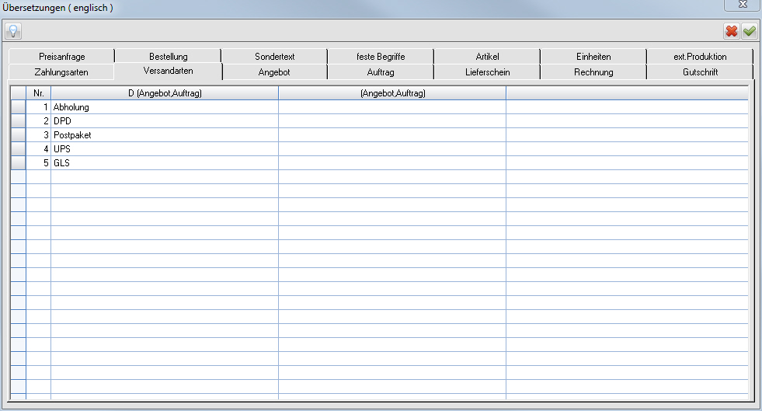Go to the Lieferschein tab
The image size is (762, 411).
click(488, 72)
